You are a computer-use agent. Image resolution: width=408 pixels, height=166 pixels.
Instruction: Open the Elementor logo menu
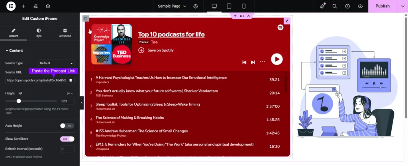tap(11, 6)
